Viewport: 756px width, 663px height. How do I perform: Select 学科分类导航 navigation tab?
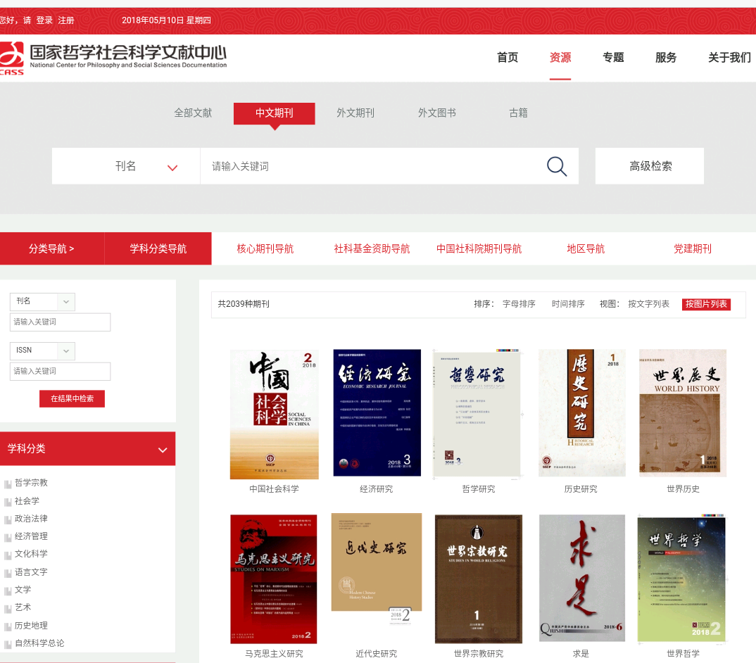tap(158, 249)
